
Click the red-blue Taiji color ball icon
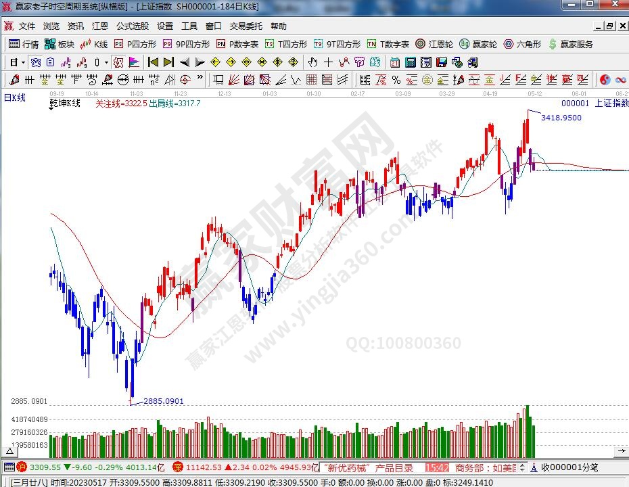(x=605, y=79)
